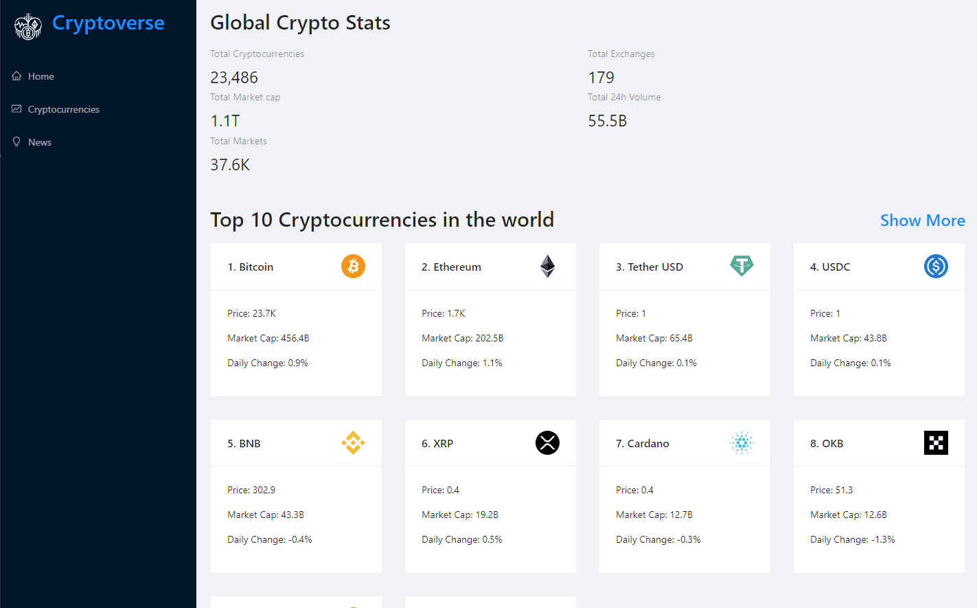Open the 4. USDC card title
Viewport: 977px width, 608px height.
[830, 267]
